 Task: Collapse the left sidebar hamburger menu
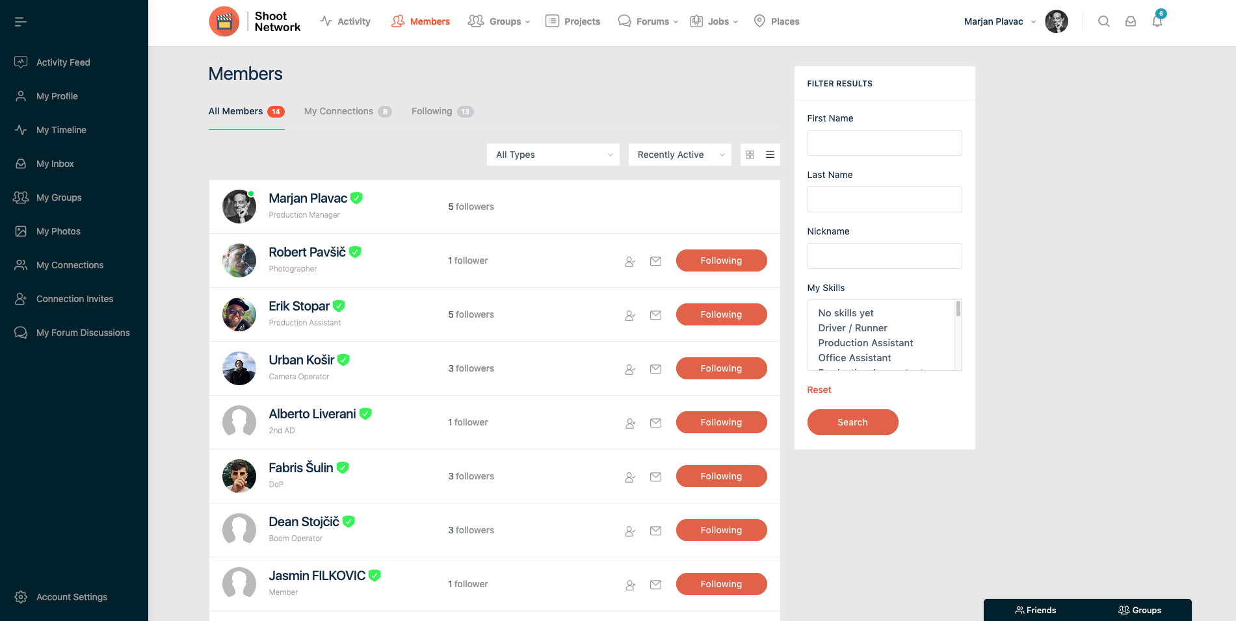[x=21, y=22]
